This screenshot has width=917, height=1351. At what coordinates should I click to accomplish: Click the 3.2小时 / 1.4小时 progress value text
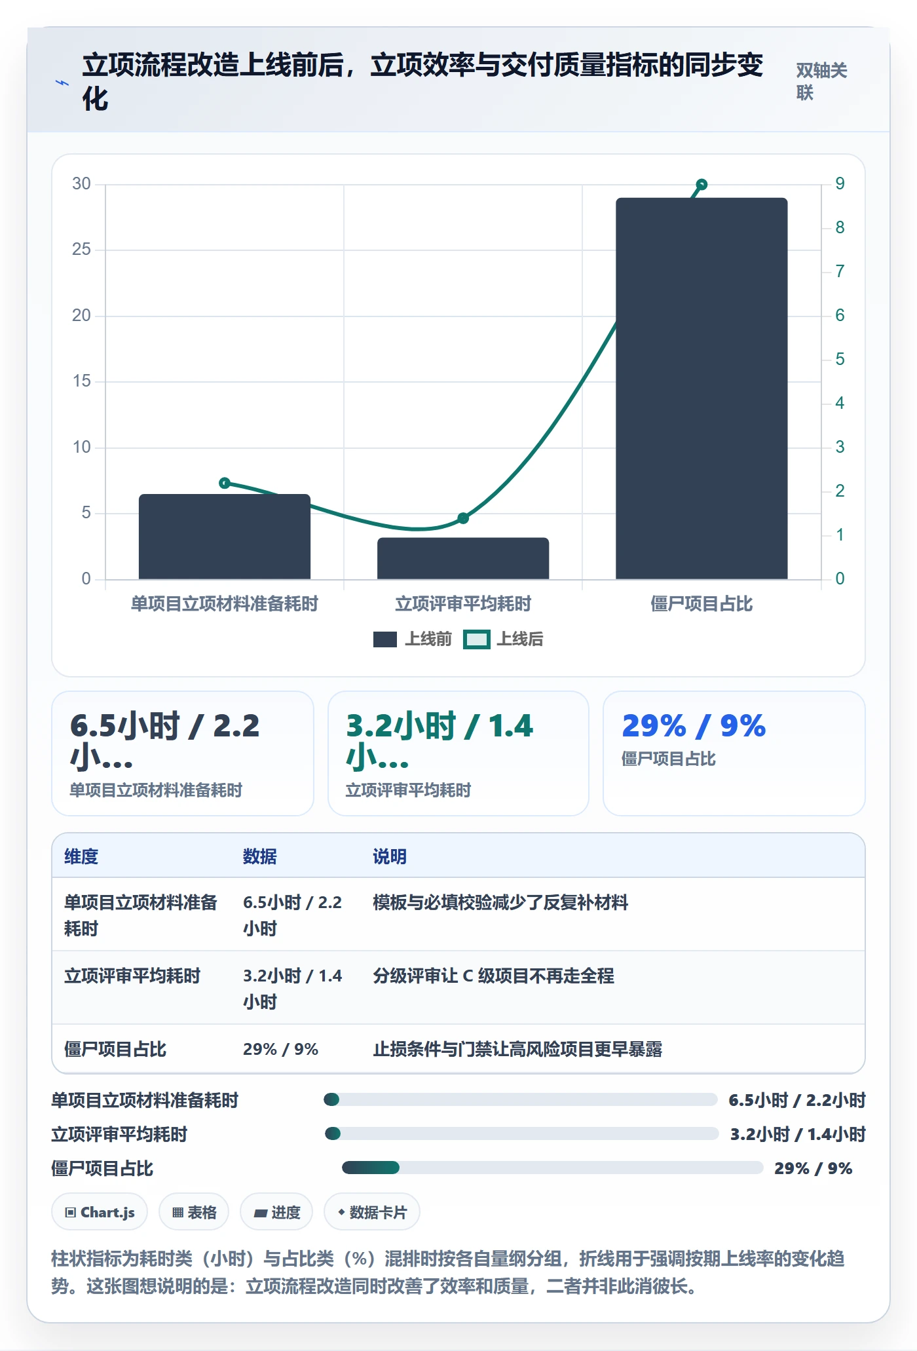click(798, 1134)
